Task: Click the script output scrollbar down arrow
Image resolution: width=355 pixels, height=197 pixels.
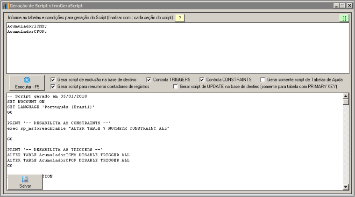Action: (346, 187)
